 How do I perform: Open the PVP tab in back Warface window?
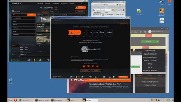point(56,8)
